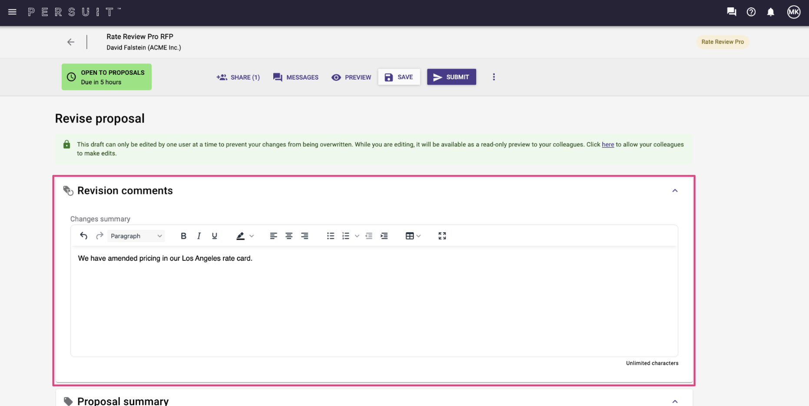Image resolution: width=809 pixels, height=406 pixels.
Task: Click the 'Changes summary' label
Action: 100,219
